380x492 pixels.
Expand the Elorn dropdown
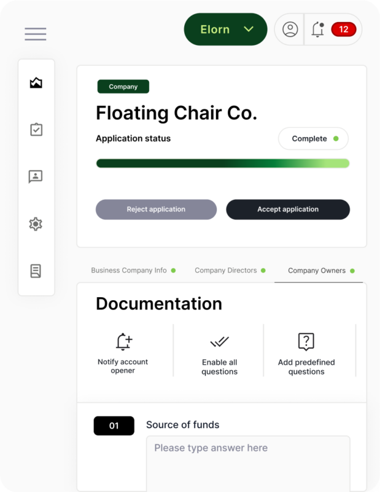click(225, 30)
